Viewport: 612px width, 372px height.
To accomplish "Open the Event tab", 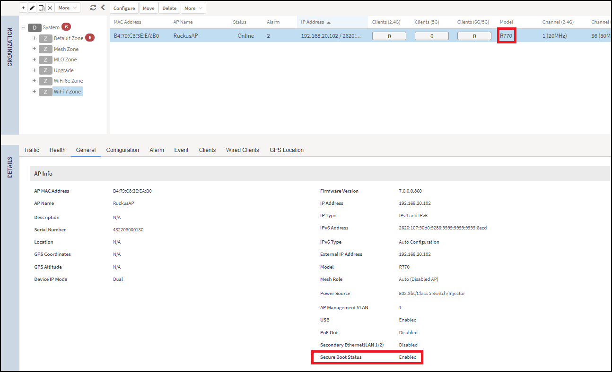I will (181, 150).
